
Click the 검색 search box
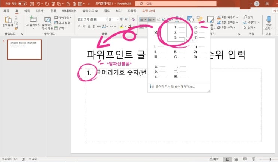pyautogui.click(x=176, y=3)
